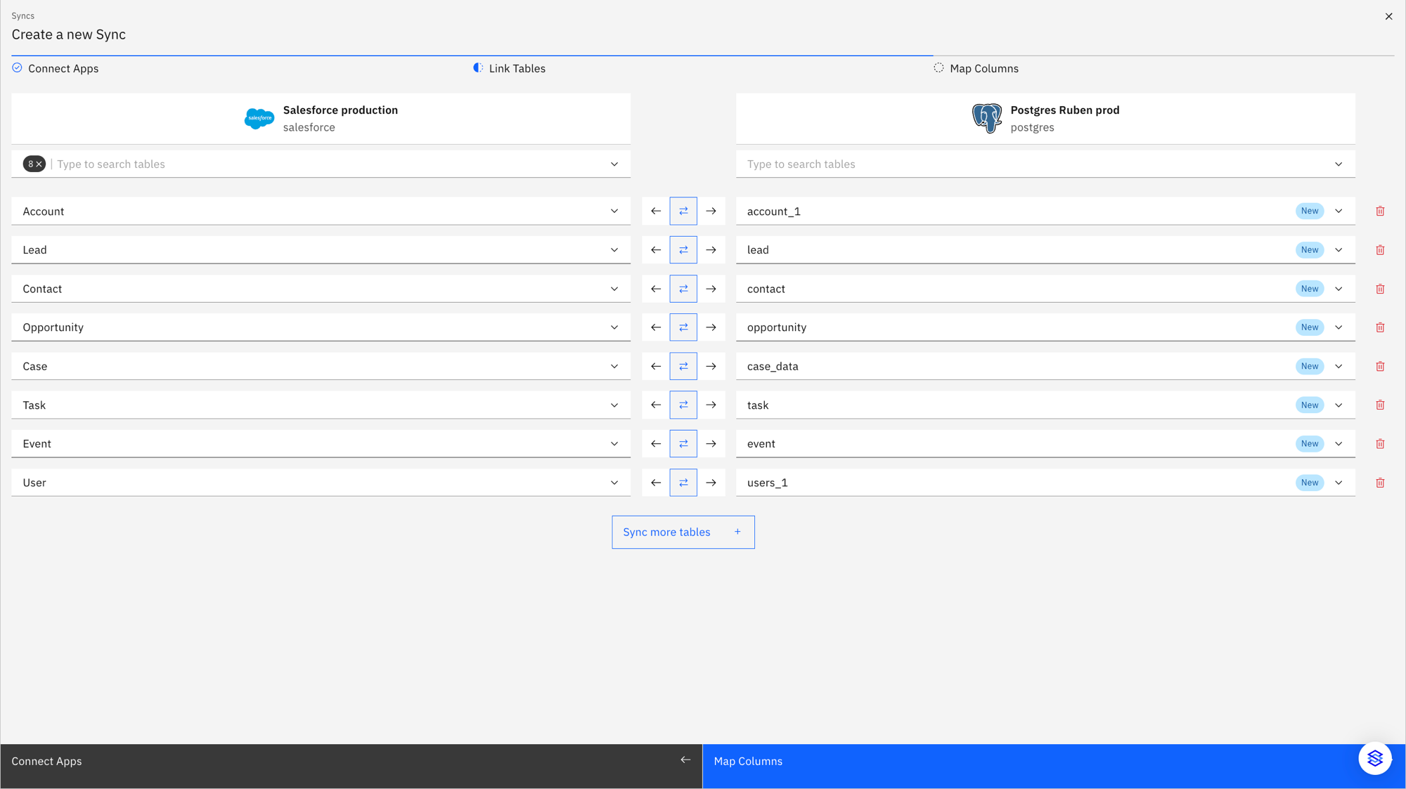Proceed with Map Columns footer button
Viewport: 1406px width, 789px height.
coord(1054,766)
